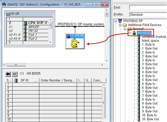Click the Port 1 module icon
Viewport: 167px width, 122px height.
click(25, 35)
